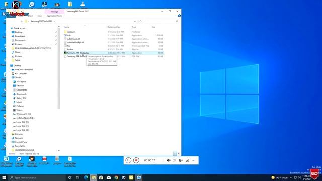Select This PC in navigation pane
The image size is (322, 181).
[x=18, y=78]
